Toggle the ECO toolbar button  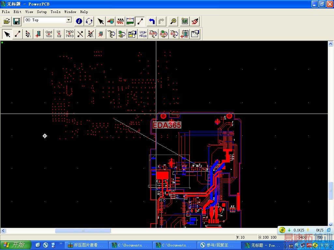pyautogui.click(x=140, y=21)
